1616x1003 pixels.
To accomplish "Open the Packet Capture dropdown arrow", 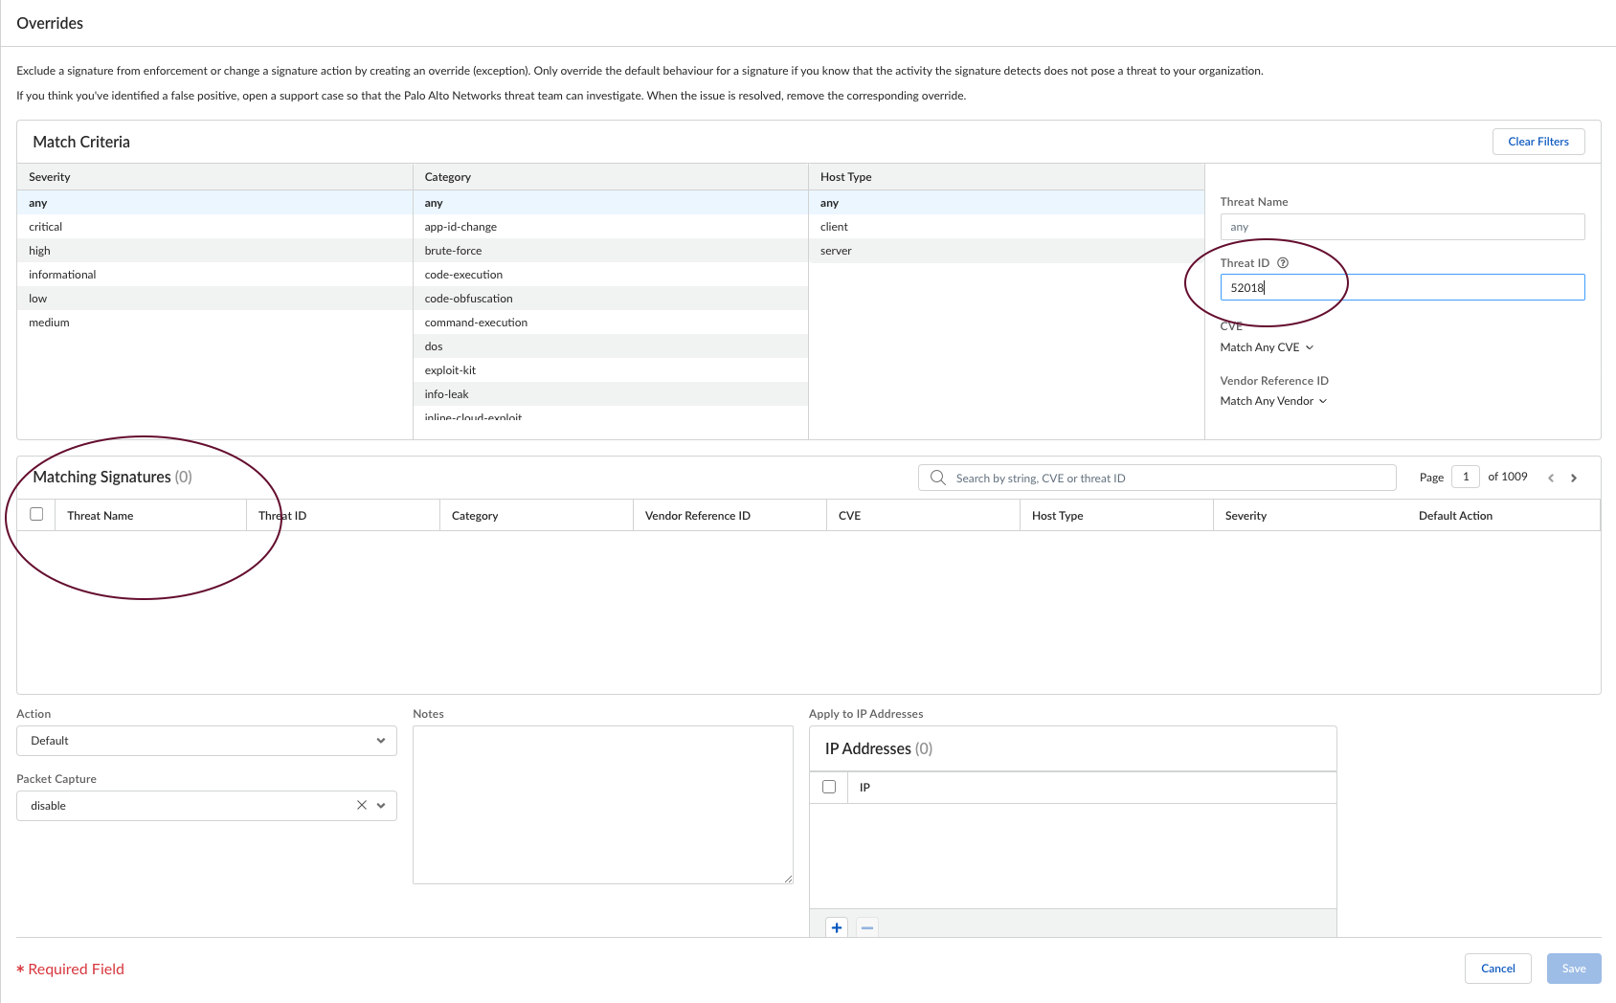I will click(x=381, y=806).
